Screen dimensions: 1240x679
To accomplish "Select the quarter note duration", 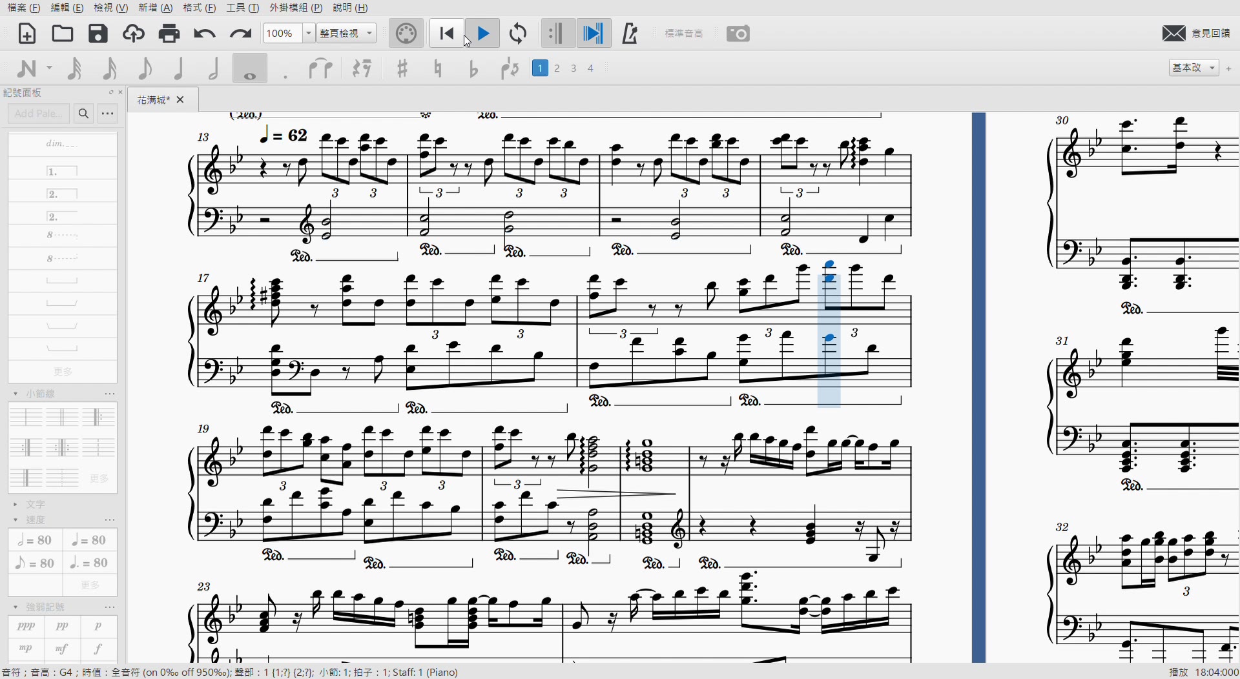I will point(179,68).
